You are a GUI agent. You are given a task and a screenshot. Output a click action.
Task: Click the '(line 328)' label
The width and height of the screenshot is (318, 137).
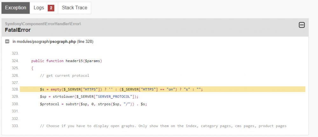pos(85,42)
